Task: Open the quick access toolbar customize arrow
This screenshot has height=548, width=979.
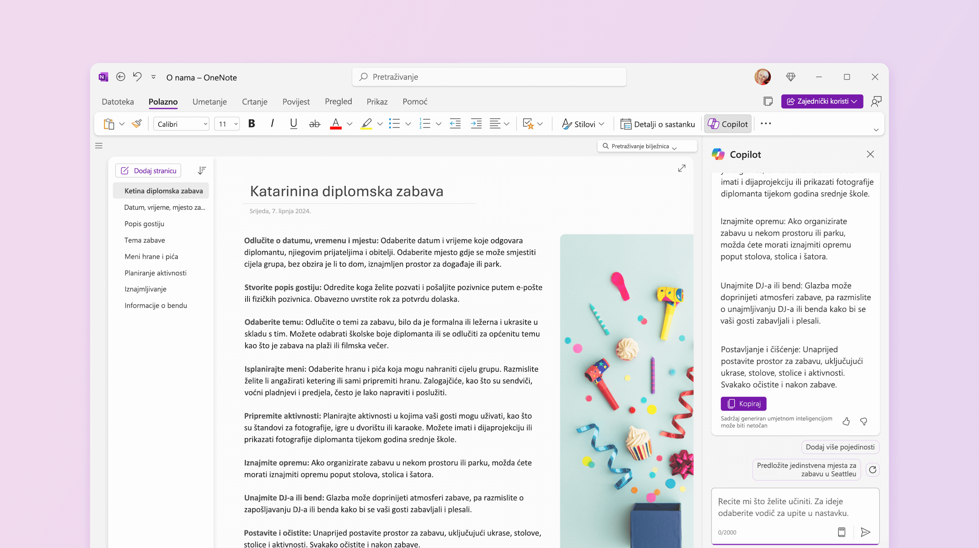Action: click(x=154, y=77)
